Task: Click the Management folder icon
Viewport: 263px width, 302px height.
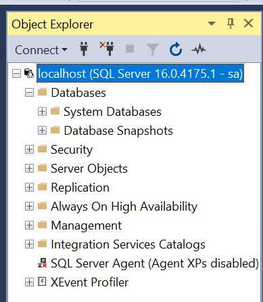Action: (42, 225)
